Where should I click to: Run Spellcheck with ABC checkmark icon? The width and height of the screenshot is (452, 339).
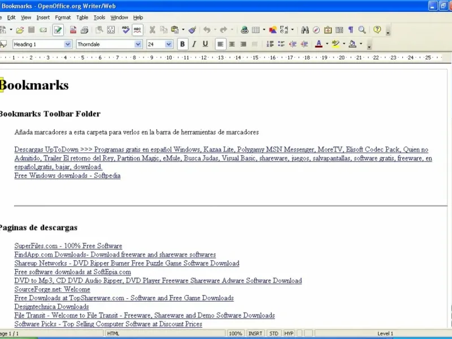pos(125,30)
